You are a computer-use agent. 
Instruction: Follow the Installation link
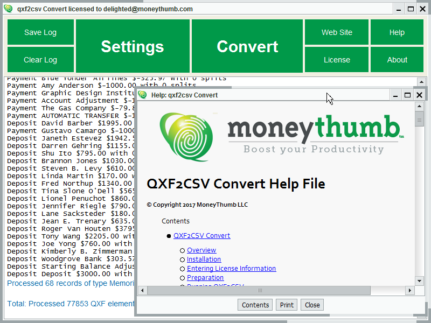[x=204, y=259]
